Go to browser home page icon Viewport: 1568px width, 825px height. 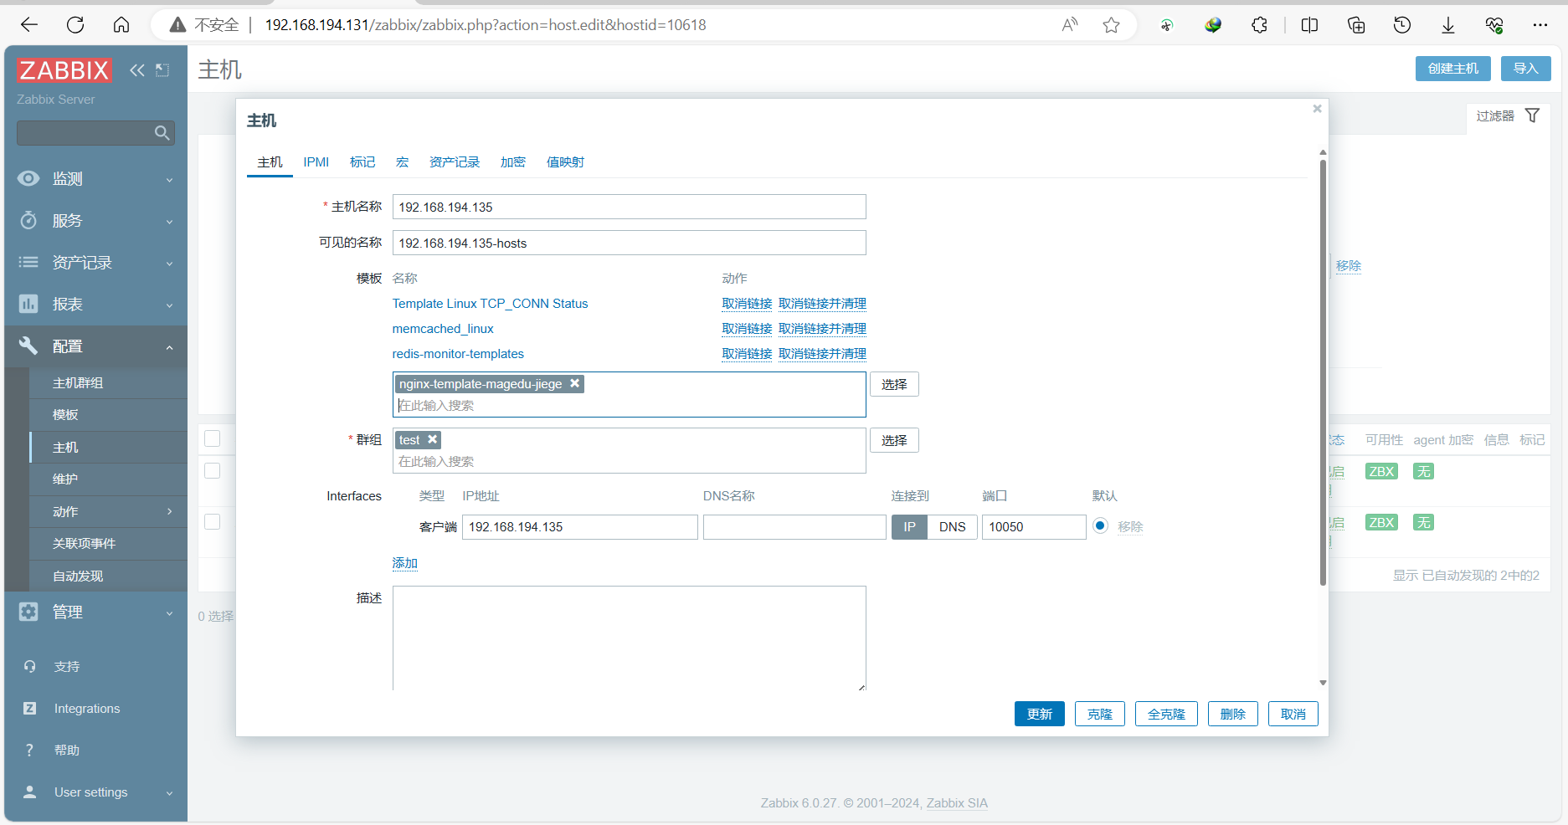tap(121, 25)
